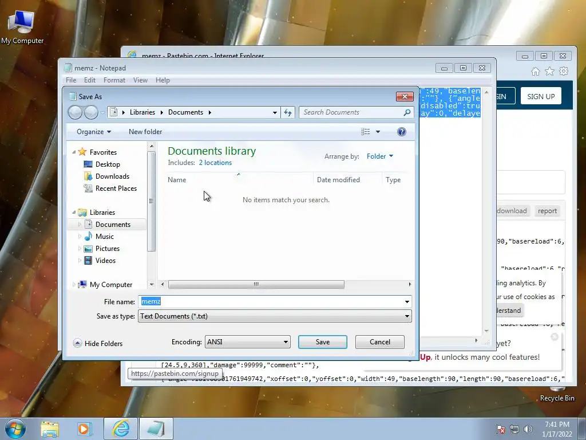Viewport: 586px width, 440px height.
Task: Click the 2 locations link
Action: [x=215, y=163]
